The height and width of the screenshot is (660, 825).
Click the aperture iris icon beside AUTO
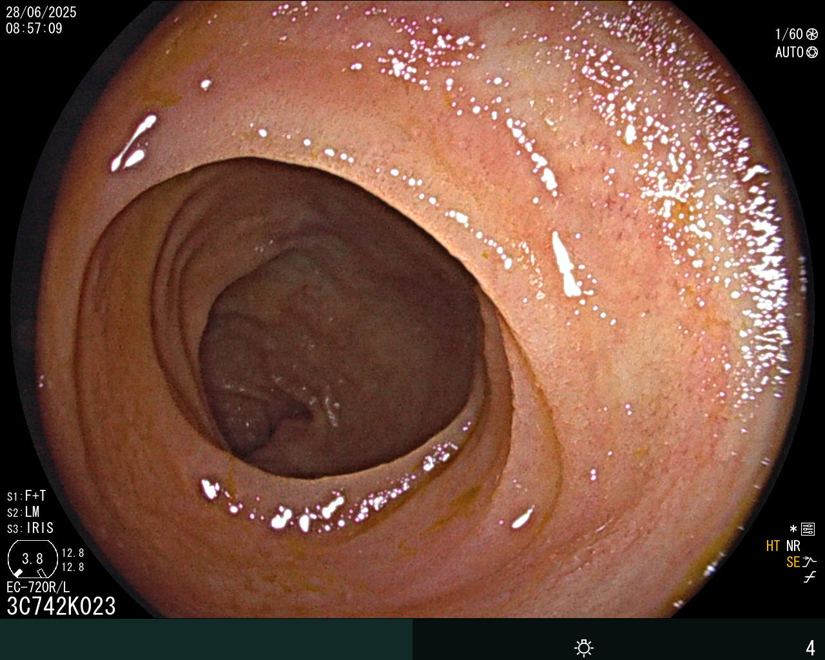click(812, 52)
